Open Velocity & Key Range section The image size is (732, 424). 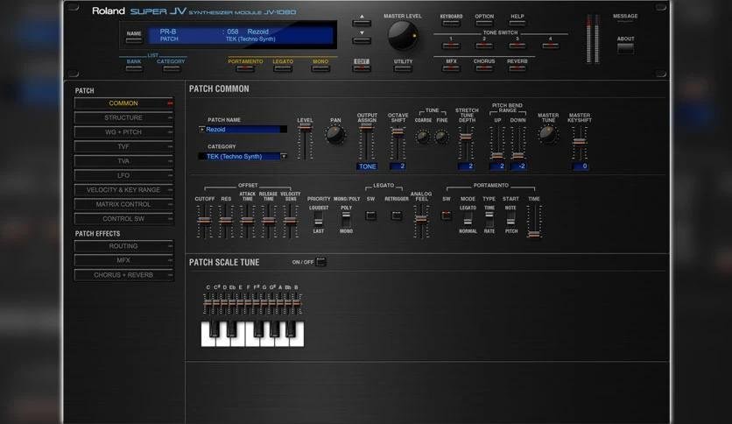(x=123, y=190)
